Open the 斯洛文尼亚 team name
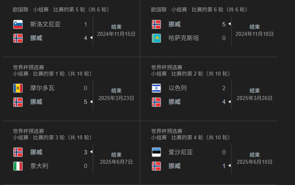 [x=45, y=24]
